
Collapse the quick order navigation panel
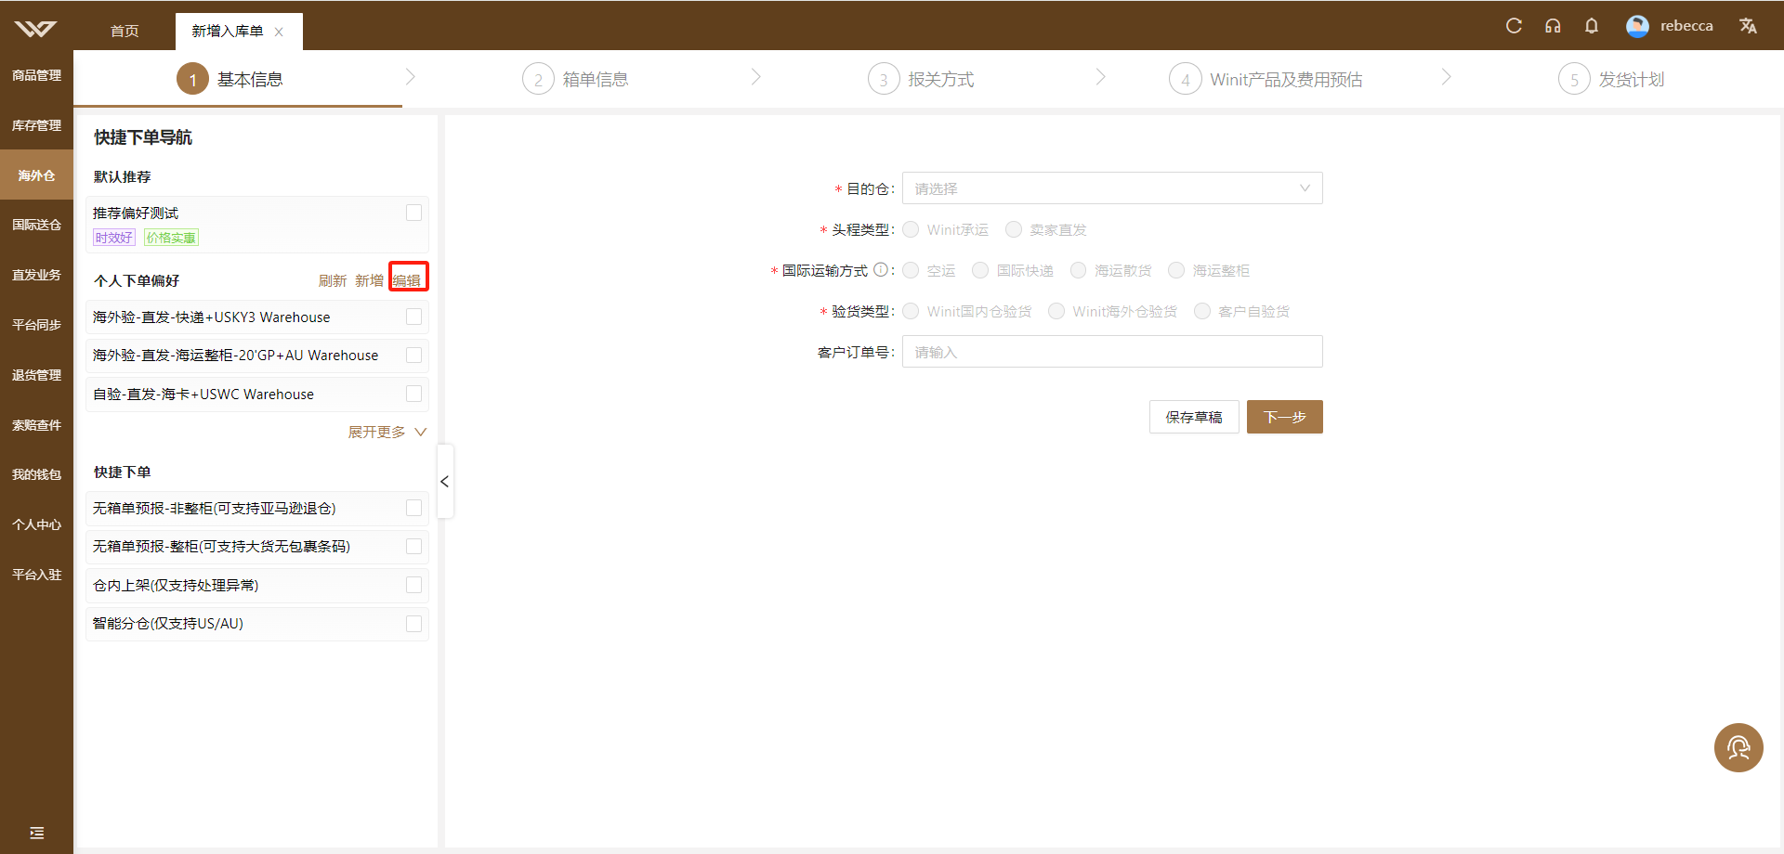click(x=445, y=481)
